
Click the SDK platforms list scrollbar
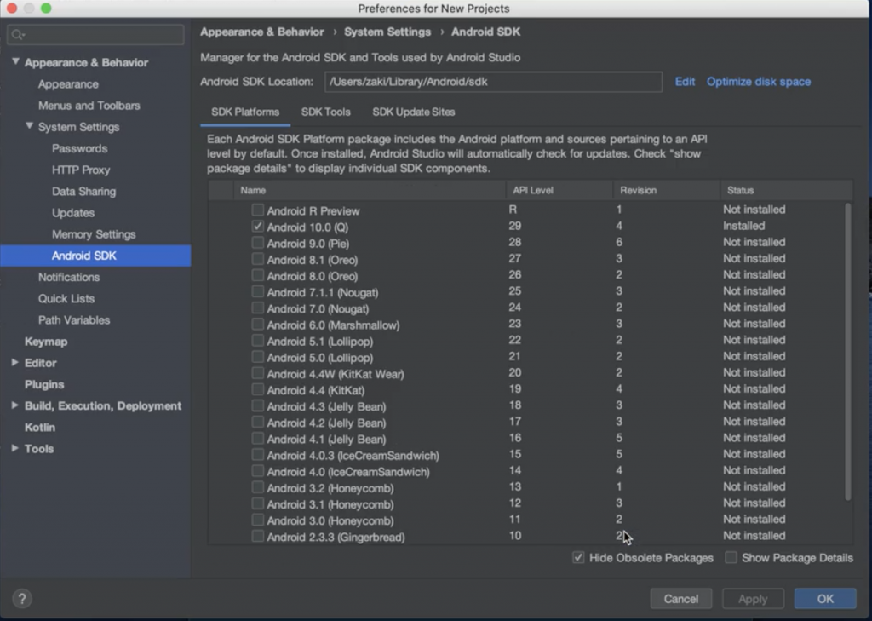tap(847, 352)
